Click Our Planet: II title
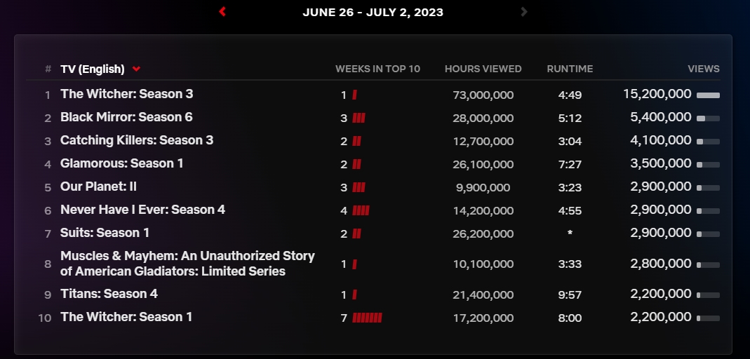This screenshot has width=750, height=359. 98,187
